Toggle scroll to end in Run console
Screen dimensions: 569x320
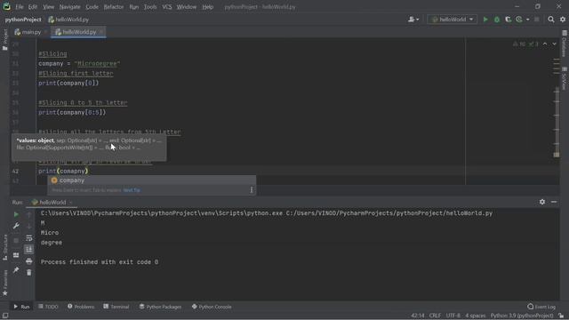pos(29,249)
